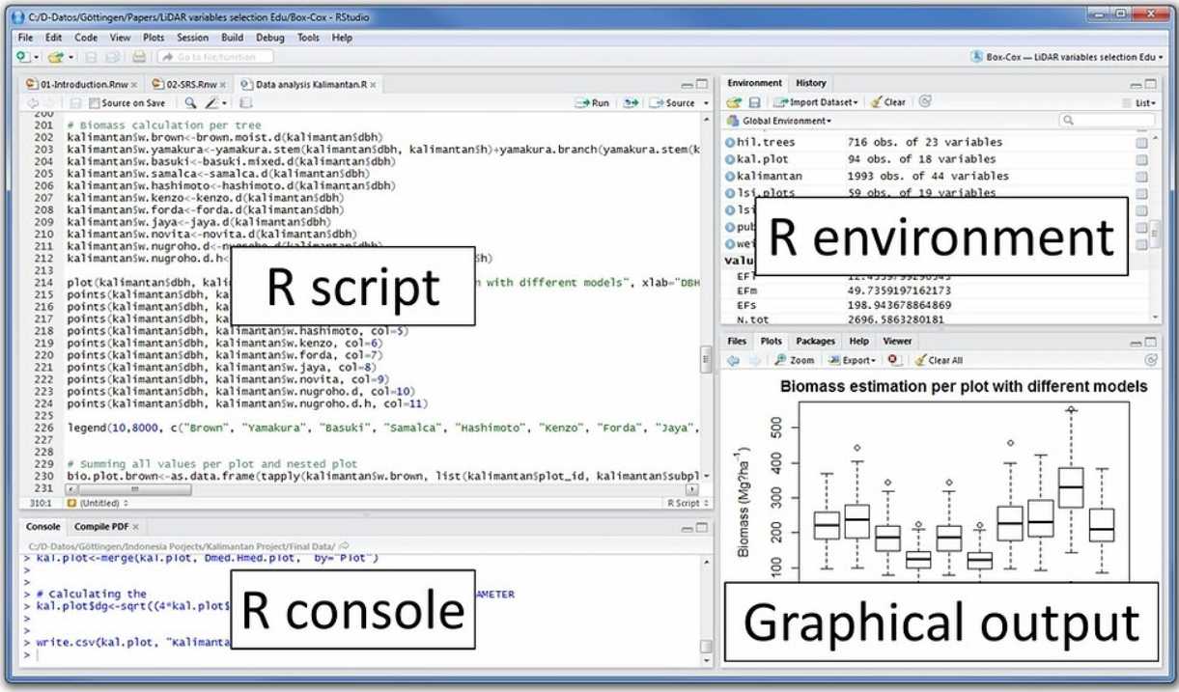
Task: Expand the hil.trees data frame
Action: point(730,142)
